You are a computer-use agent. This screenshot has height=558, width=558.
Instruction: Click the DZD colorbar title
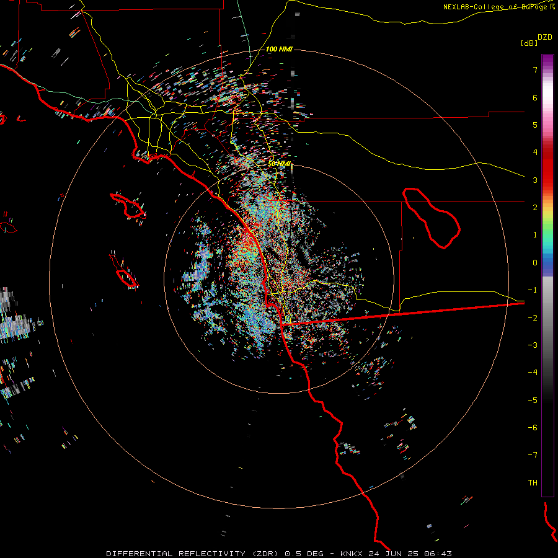click(x=545, y=37)
